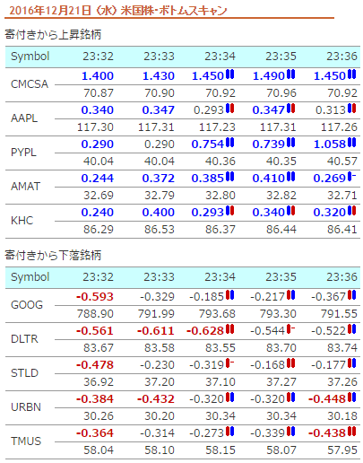Viewport: 363px width, 463px height.
Task: Click the 寄付きから上昇銘柄 heading
Action: click(x=53, y=35)
